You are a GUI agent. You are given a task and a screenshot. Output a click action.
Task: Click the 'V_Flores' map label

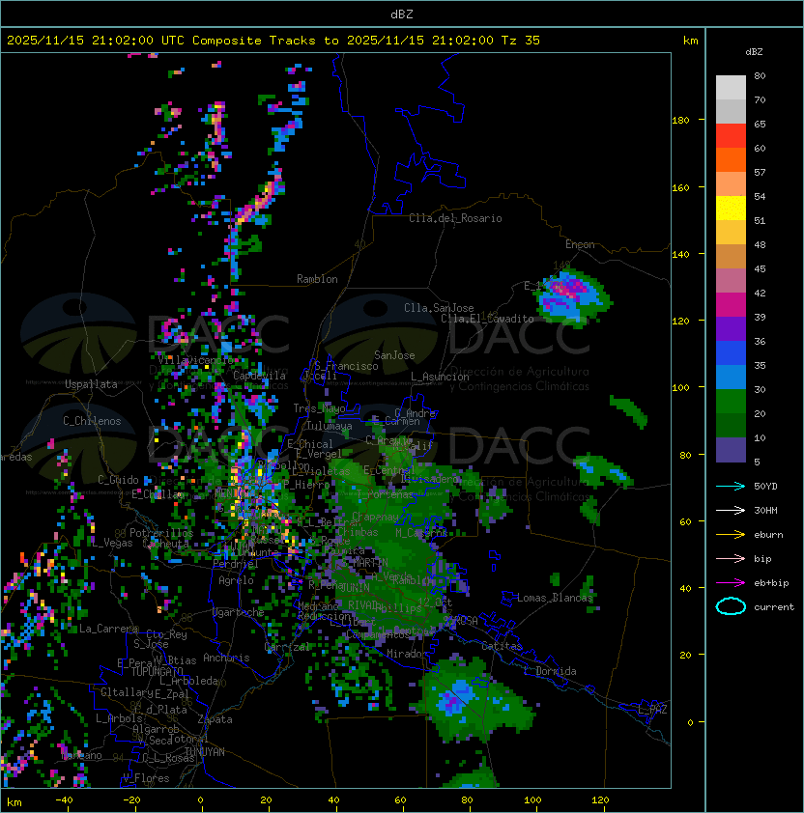coord(146,778)
